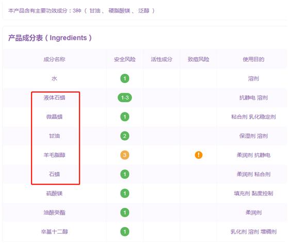Screen dimensions: 288x243
Task: Click safety badge 1 in 油酸癸酯 row
Action: (x=125, y=213)
